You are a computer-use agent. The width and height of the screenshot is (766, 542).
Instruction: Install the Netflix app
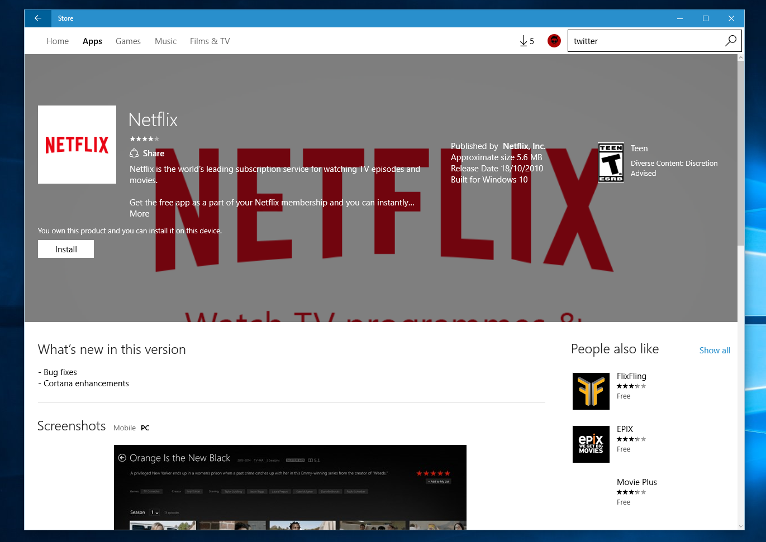(x=66, y=250)
